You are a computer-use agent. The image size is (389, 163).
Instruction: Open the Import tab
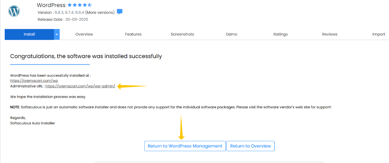(x=379, y=34)
